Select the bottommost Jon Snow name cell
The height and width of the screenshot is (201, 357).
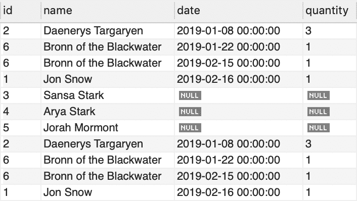(x=108, y=192)
